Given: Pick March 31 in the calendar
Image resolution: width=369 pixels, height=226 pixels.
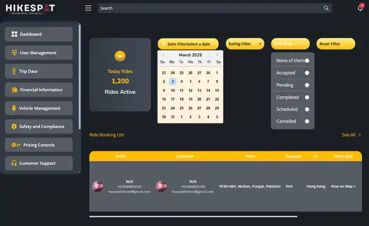Looking at the screenshot, I should point(172,117).
